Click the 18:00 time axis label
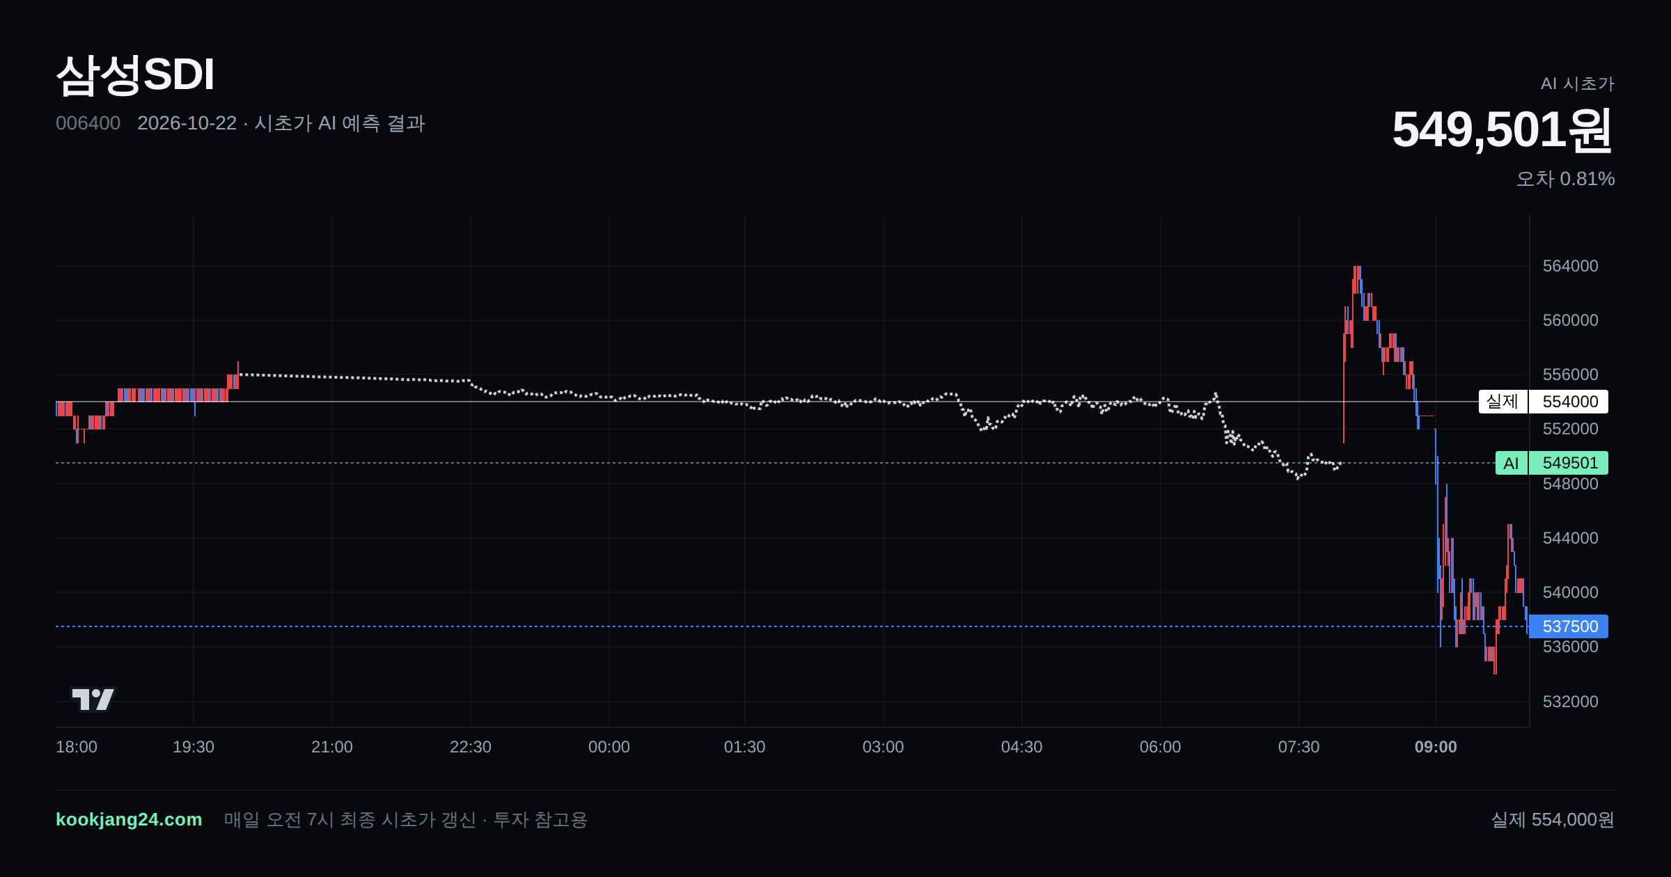Viewport: 1671px width, 877px height. [x=77, y=747]
